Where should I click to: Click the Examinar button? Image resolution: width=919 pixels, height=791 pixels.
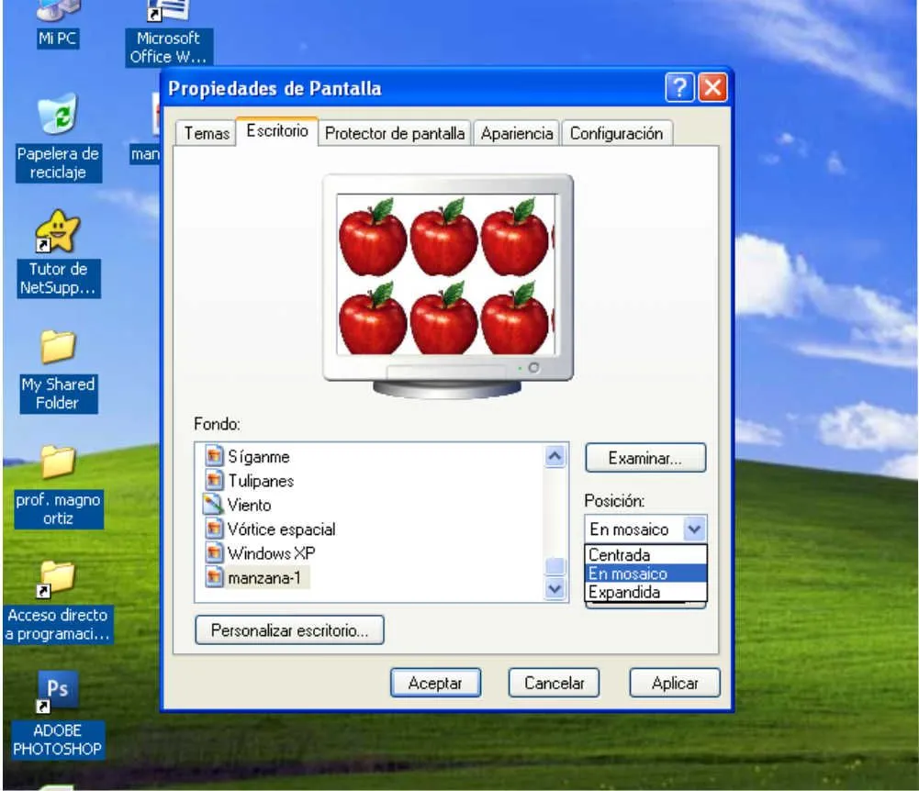tap(644, 458)
